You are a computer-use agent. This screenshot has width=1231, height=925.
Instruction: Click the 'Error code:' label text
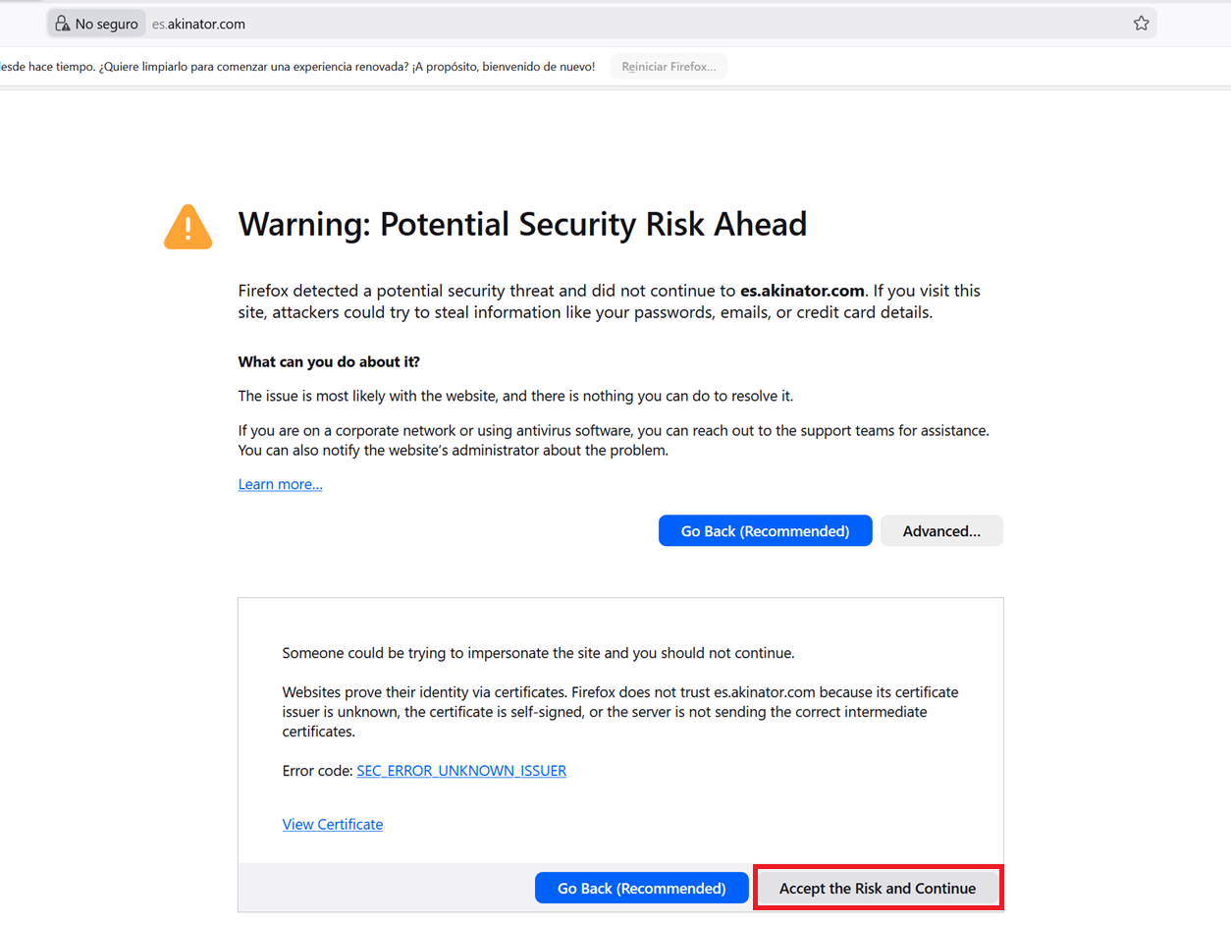316,771
